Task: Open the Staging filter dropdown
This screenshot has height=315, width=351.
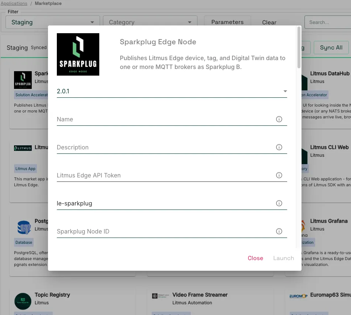Action: point(53,22)
